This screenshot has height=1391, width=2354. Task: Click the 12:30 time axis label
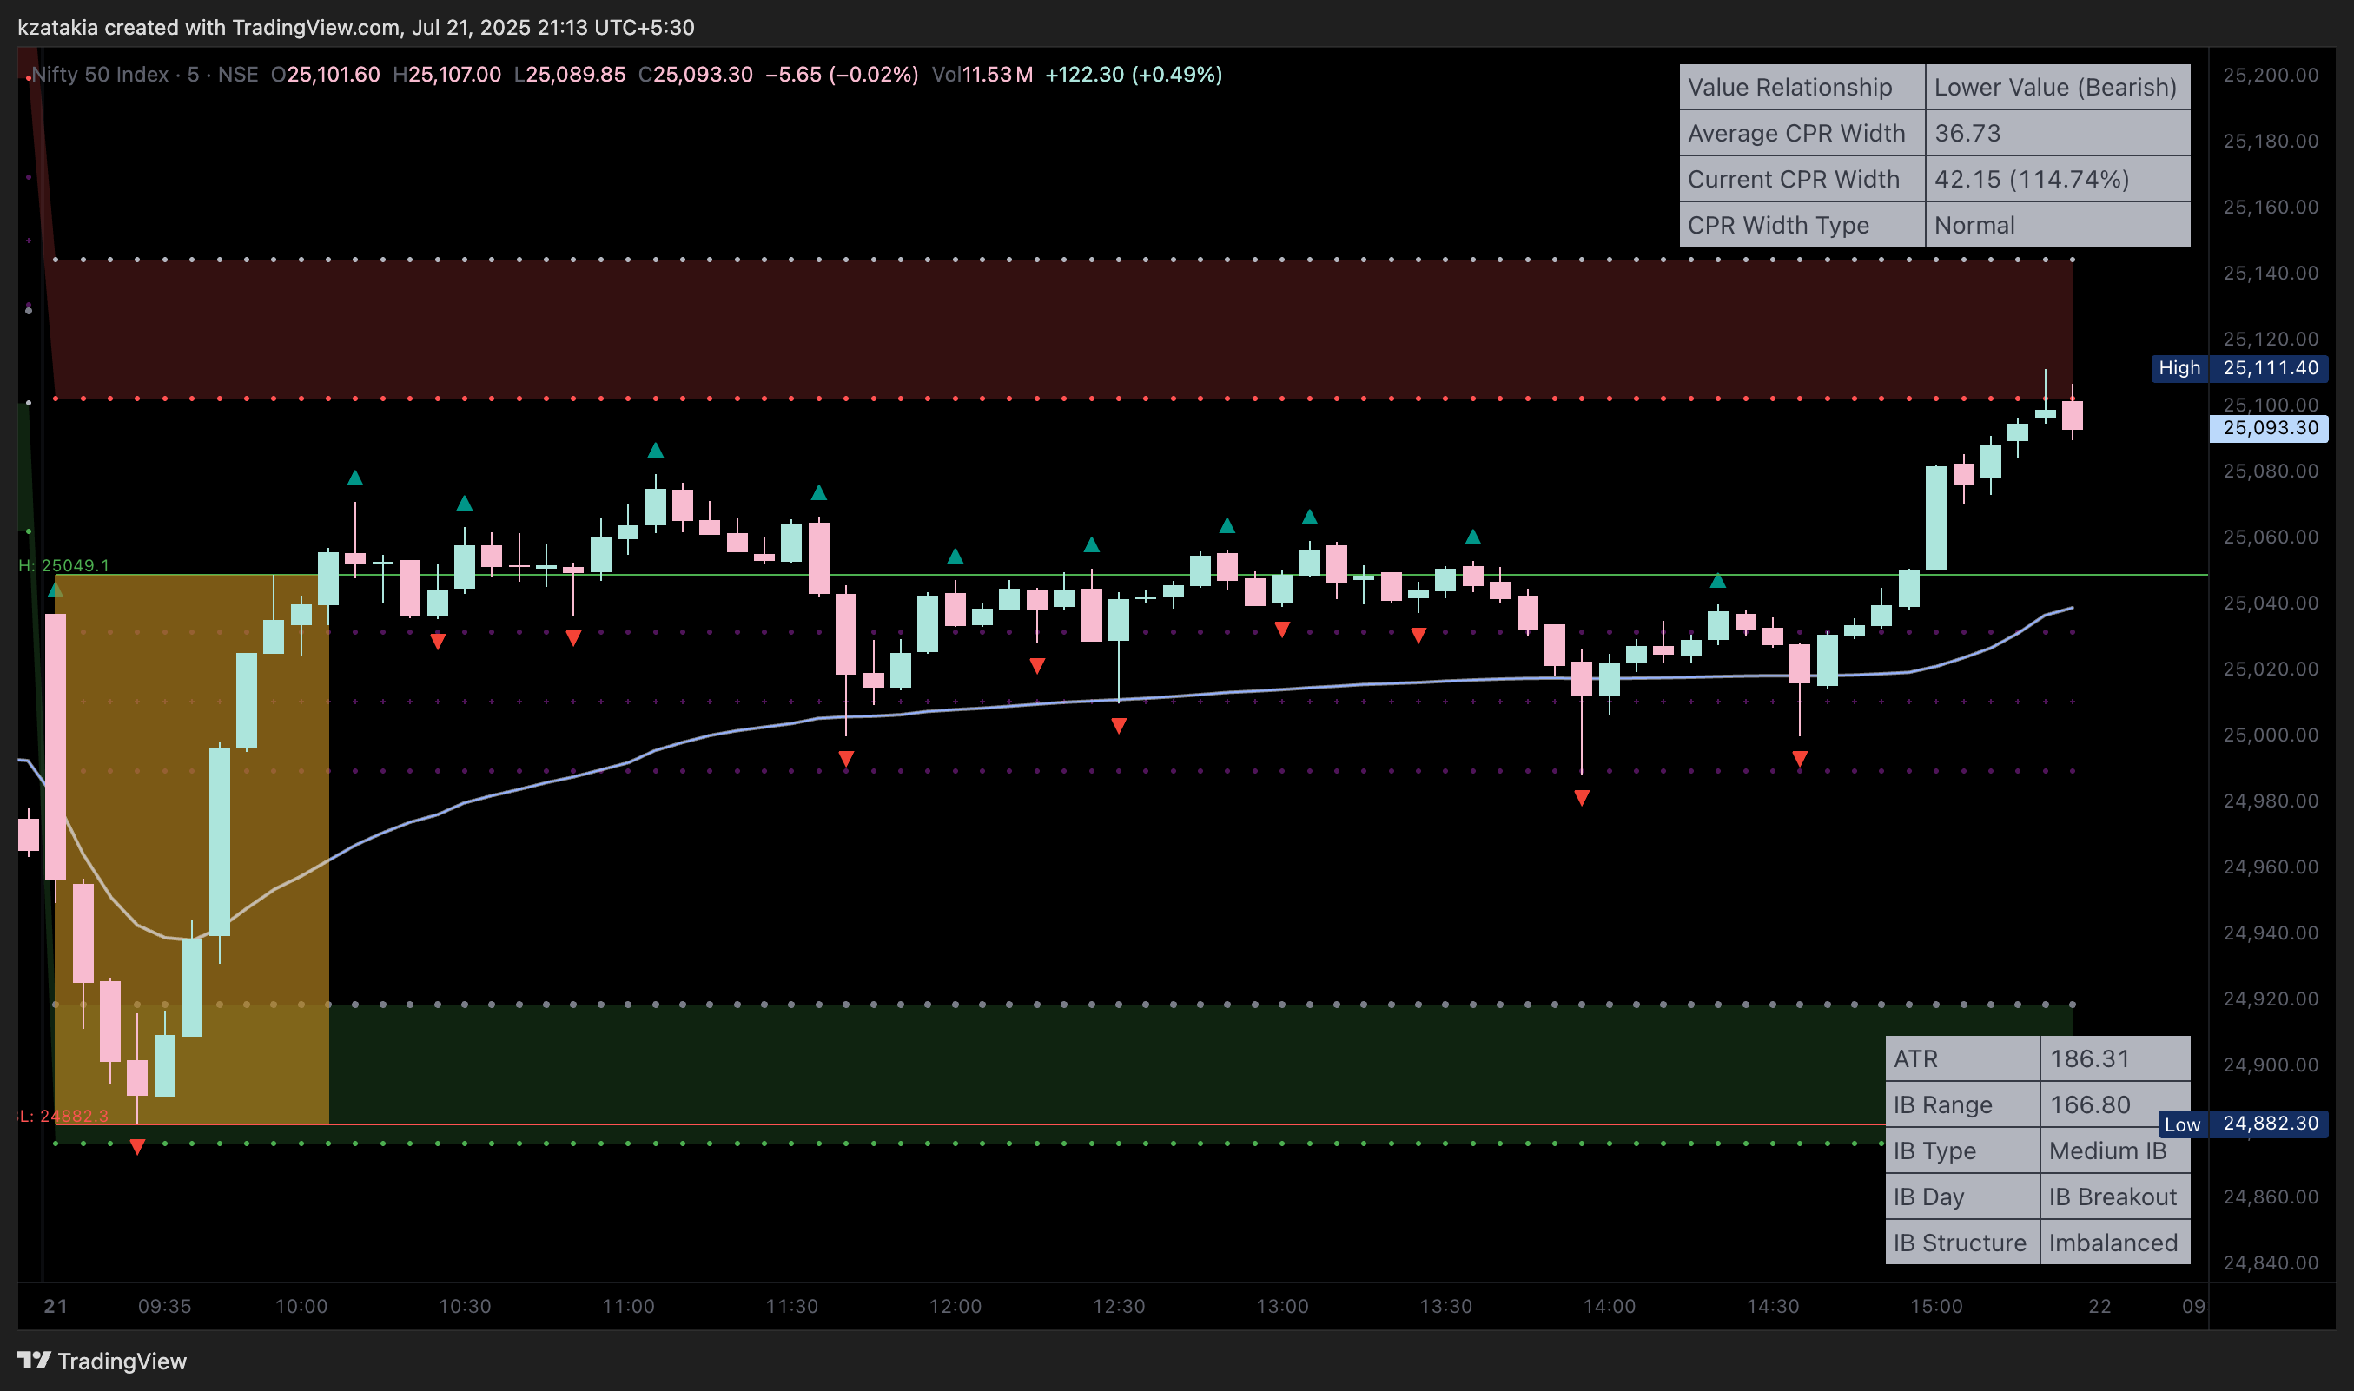[x=1119, y=1307]
